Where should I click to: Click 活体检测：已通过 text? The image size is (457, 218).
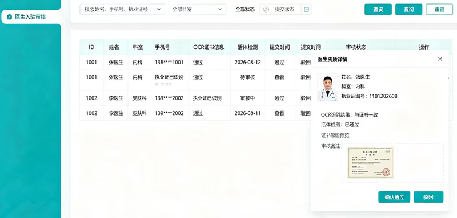340,125
